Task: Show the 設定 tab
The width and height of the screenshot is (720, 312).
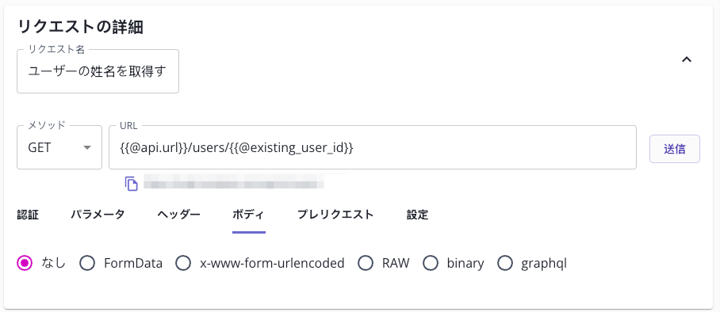Action: coord(417,215)
